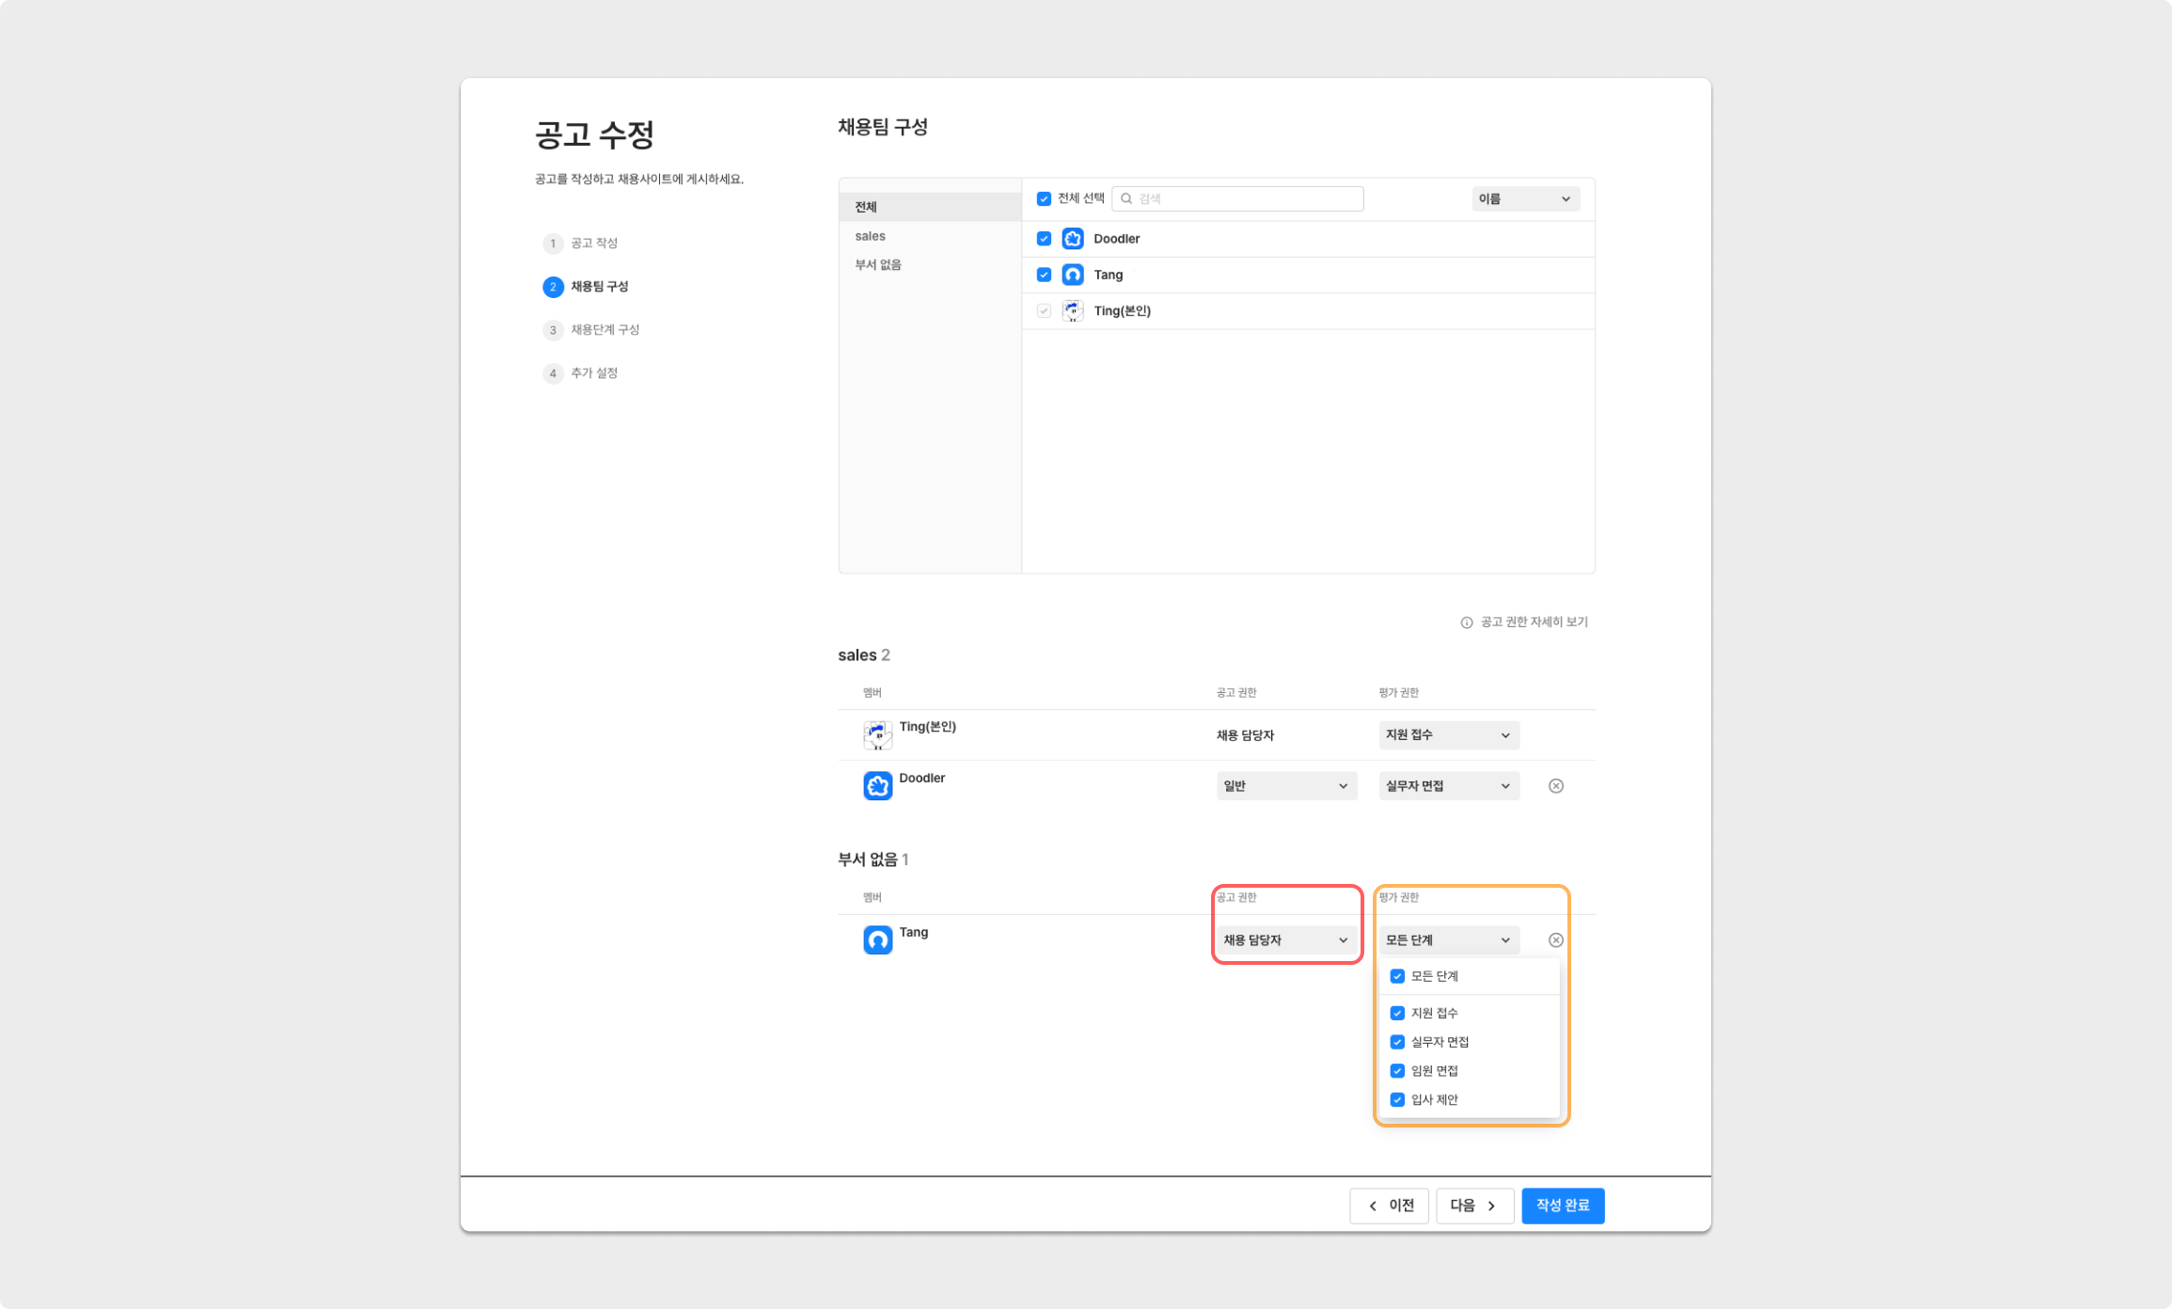This screenshot has width=2172, height=1309.
Task: Remove Tang using the circled X icon
Action: [x=1556, y=940]
